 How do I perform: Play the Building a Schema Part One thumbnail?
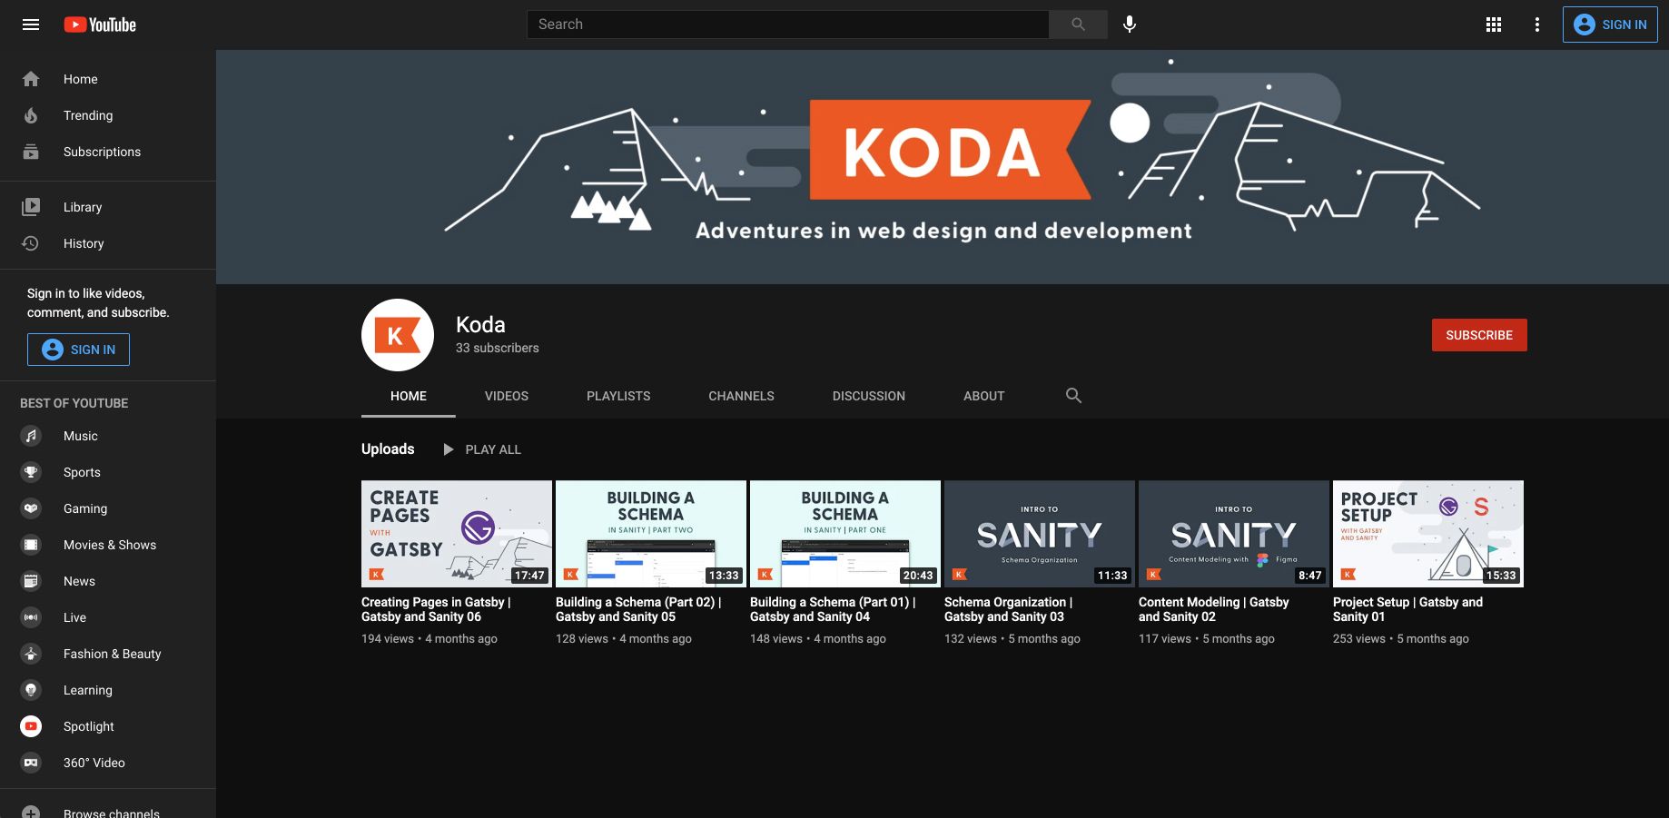point(845,534)
